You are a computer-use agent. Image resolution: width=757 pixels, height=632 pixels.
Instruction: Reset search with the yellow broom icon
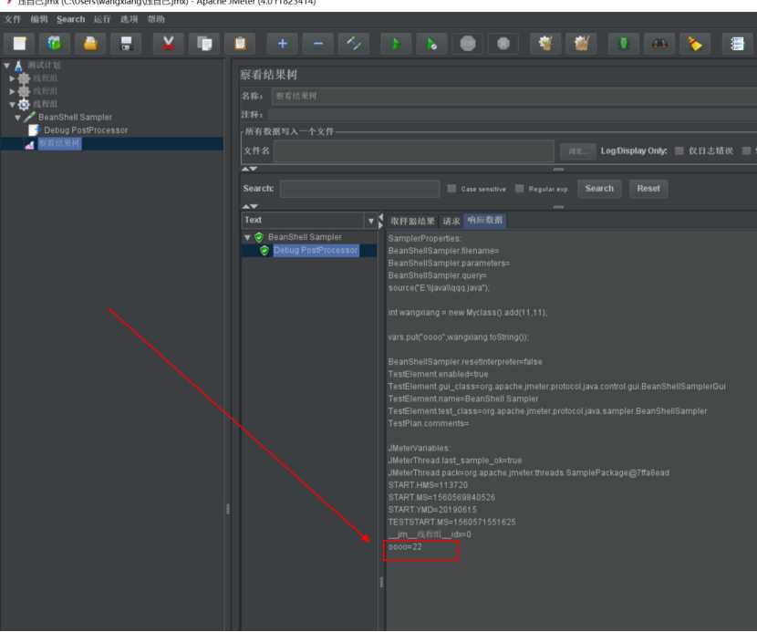(695, 44)
